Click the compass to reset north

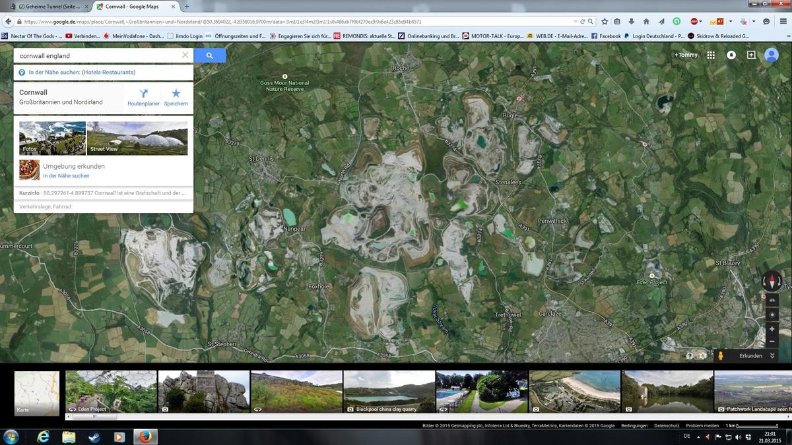pos(772,282)
